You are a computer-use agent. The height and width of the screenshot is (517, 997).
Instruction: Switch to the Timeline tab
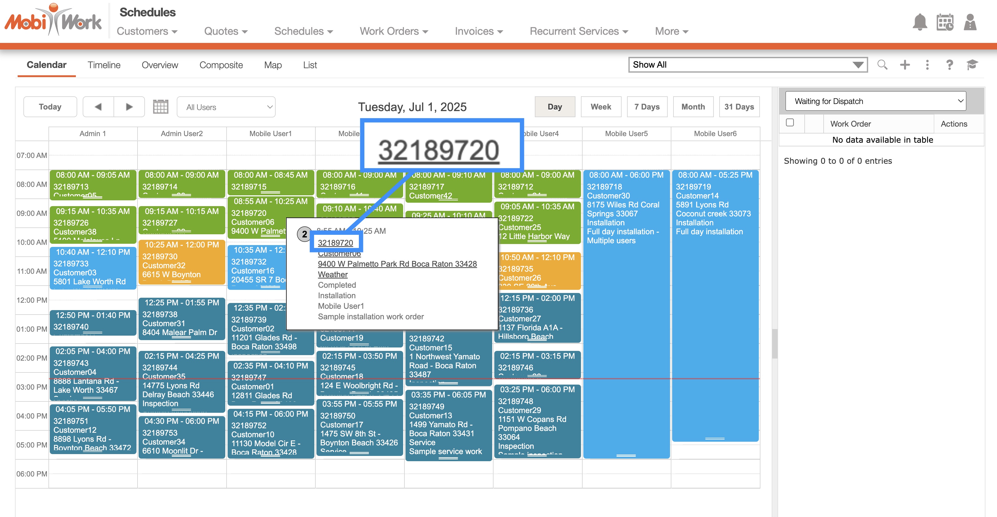[x=104, y=65]
